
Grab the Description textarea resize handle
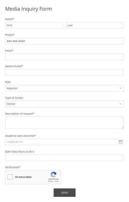click(123, 128)
